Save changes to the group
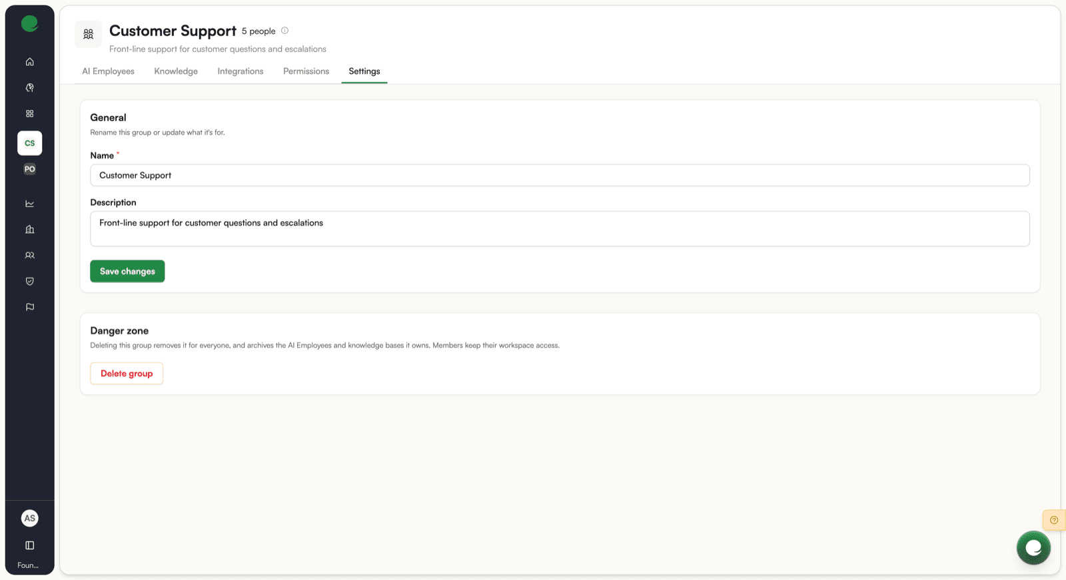The width and height of the screenshot is (1066, 580). [x=127, y=271]
